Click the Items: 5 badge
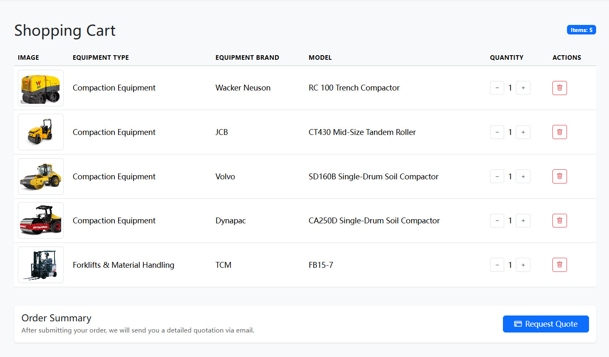The width and height of the screenshot is (609, 357). coord(582,30)
